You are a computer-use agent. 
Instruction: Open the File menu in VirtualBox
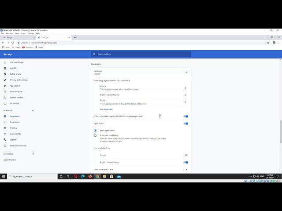[3, 33]
